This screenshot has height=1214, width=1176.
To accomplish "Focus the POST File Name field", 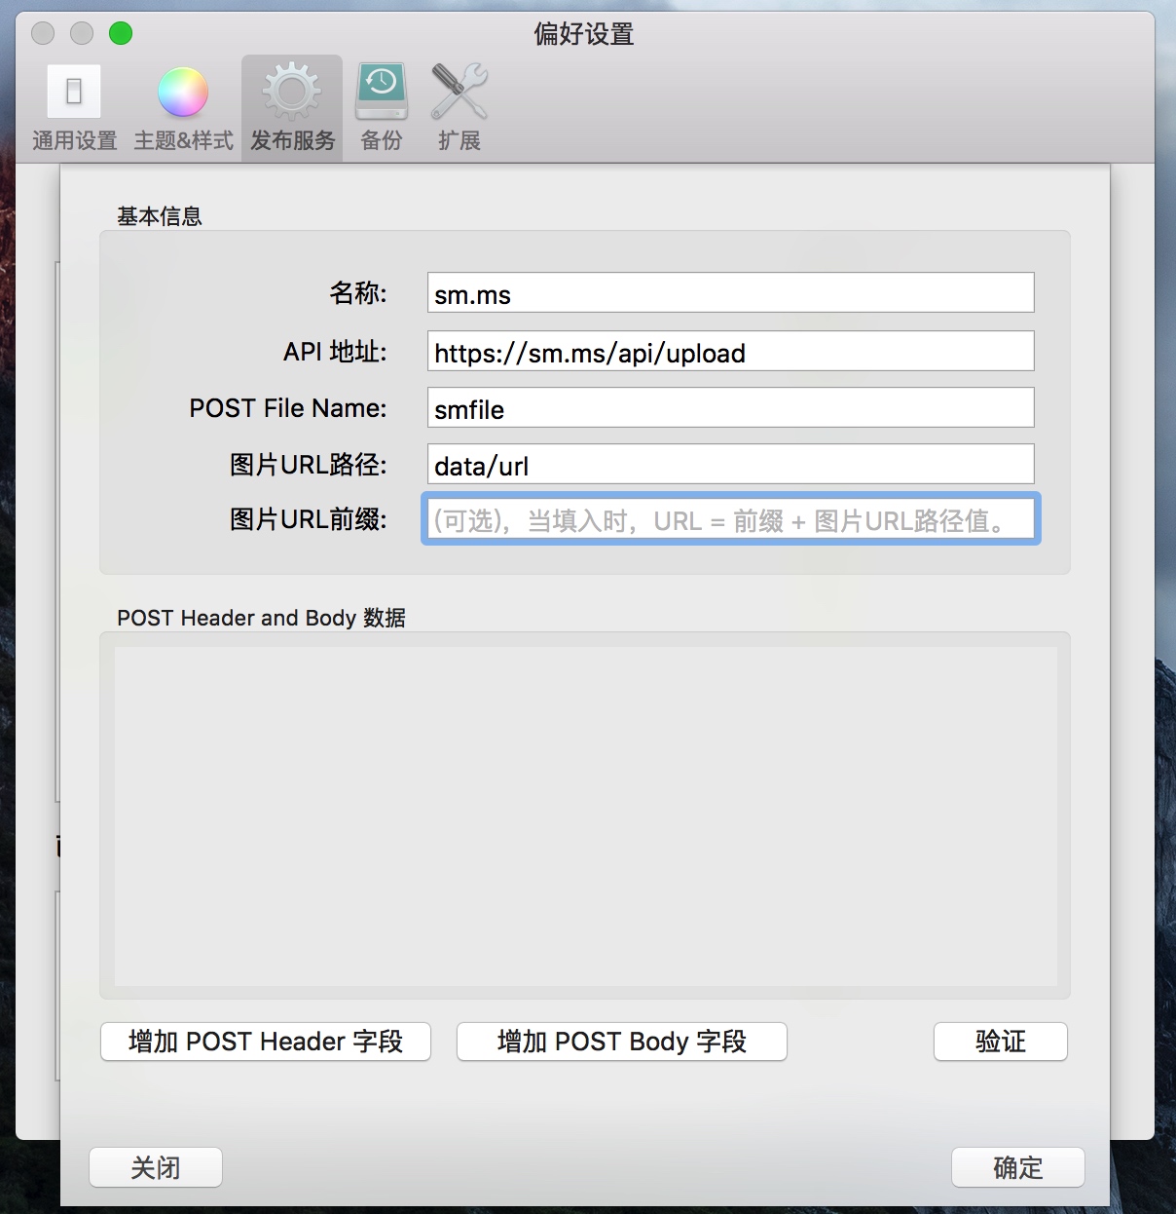I will tap(730, 407).
